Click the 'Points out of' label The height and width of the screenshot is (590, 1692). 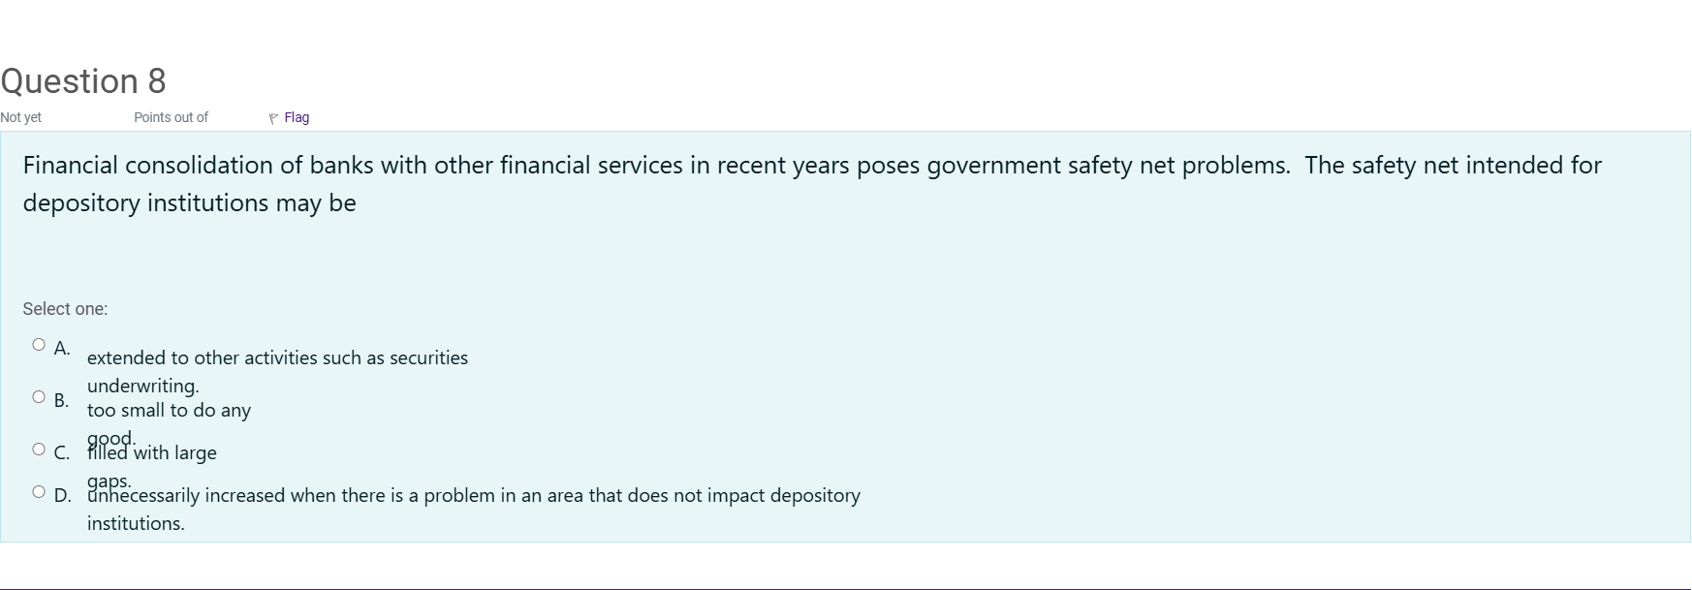click(x=171, y=117)
